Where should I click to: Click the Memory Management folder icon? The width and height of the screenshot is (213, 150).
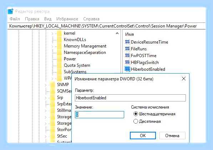click(59, 46)
